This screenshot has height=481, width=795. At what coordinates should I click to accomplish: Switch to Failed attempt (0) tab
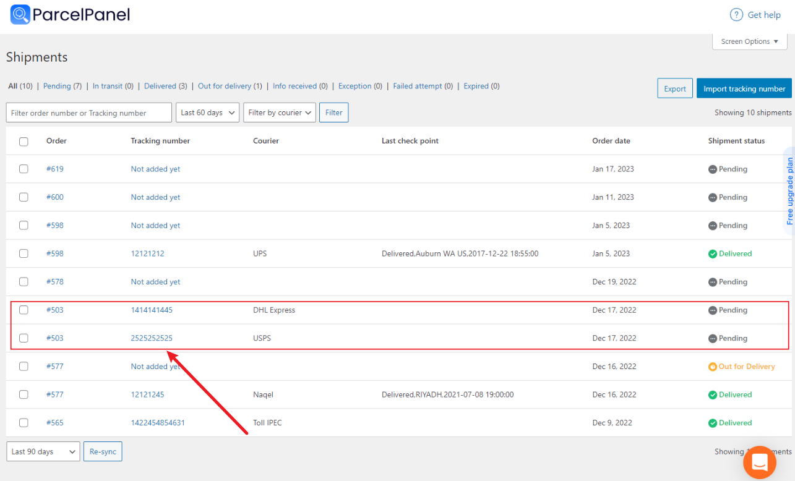(x=423, y=86)
